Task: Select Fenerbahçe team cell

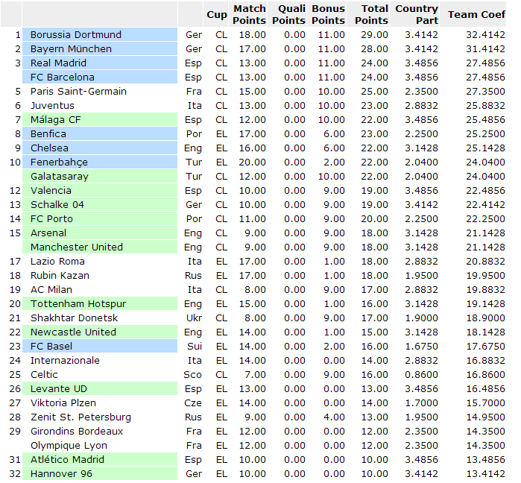Action: coord(100,162)
